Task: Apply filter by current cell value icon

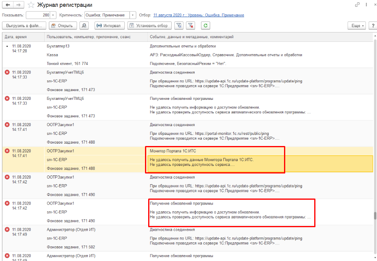Action: pyautogui.click(x=179, y=25)
